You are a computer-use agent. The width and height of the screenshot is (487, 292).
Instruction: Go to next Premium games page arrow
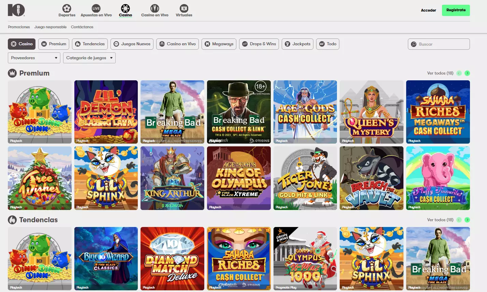point(467,73)
